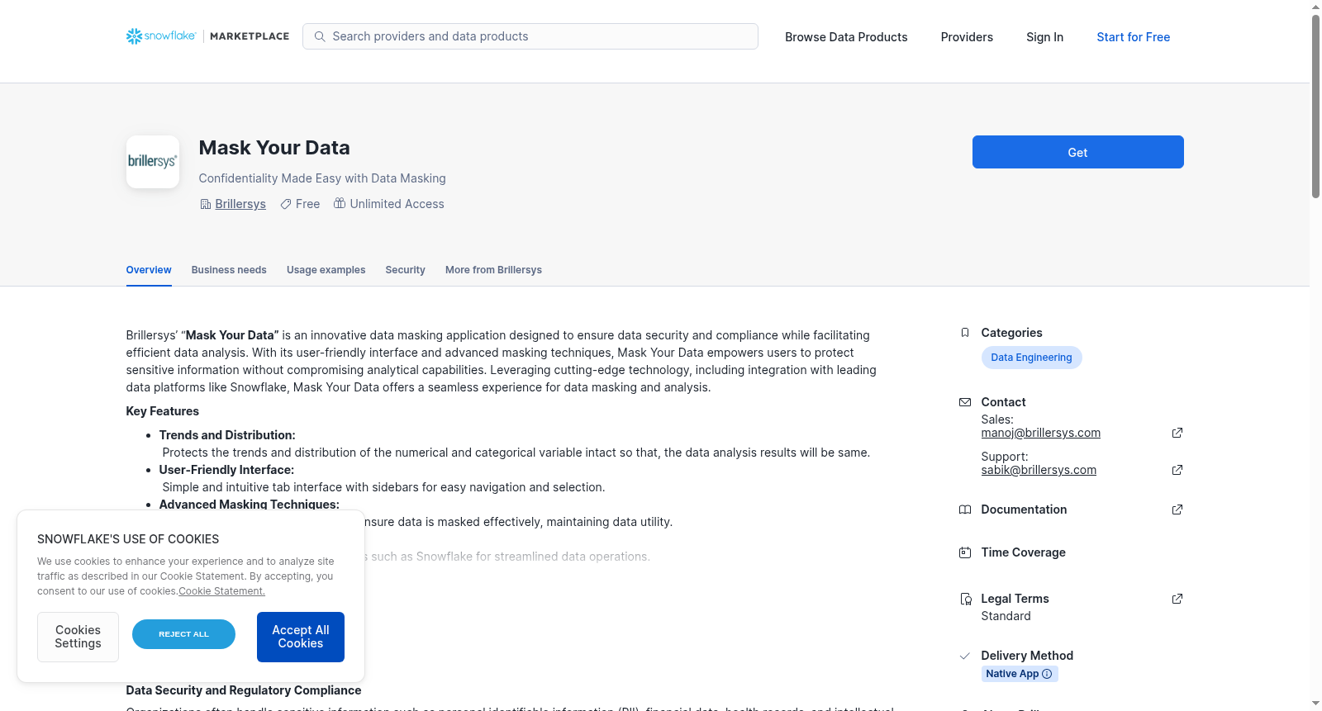1322x711 pixels.
Task: Open the Usage examples tab
Action: pos(326,270)
